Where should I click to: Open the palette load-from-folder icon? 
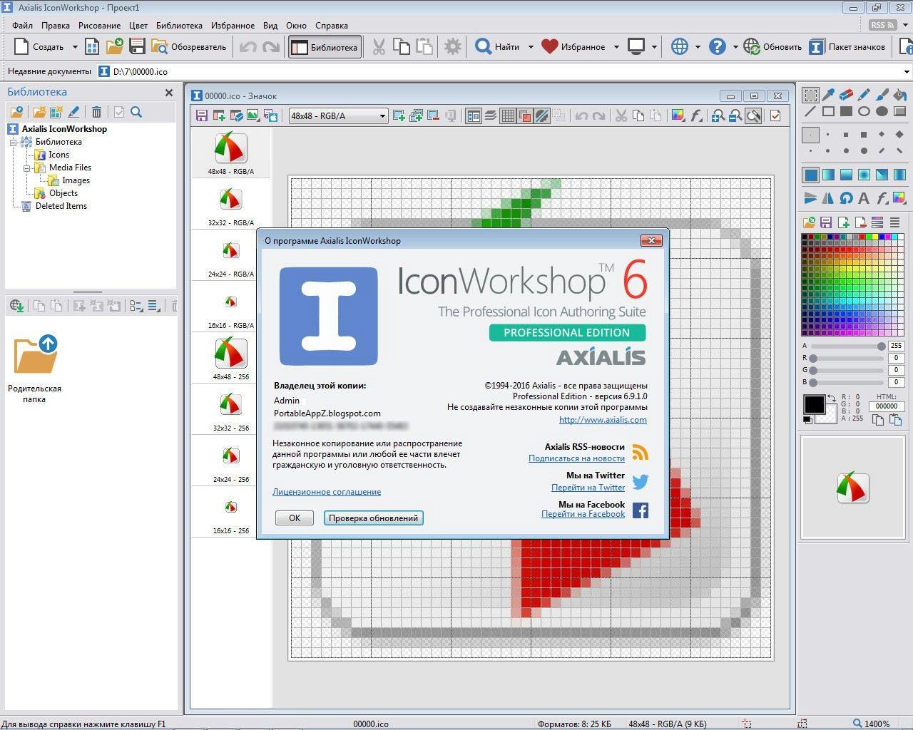[810, 222]
